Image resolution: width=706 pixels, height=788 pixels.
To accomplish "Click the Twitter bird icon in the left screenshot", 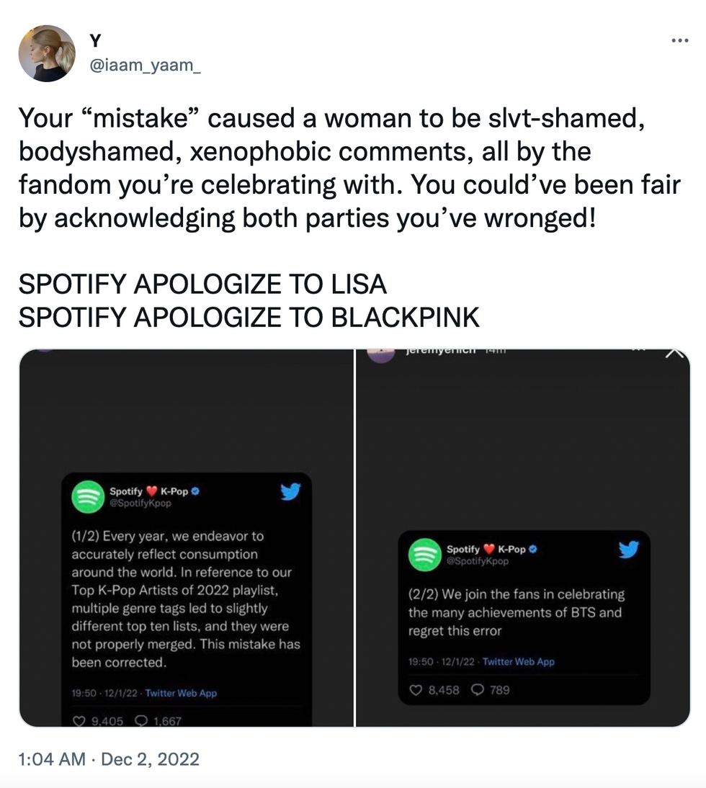I will point(290,492).
